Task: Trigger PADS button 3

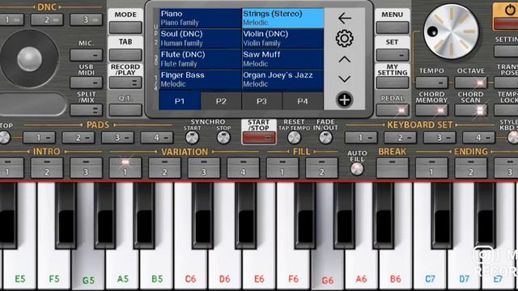Action: [x=117, y=137]
